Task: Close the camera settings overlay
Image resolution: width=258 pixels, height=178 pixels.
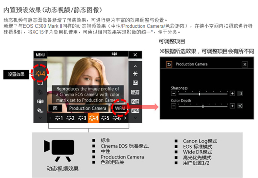Action: pos(135,55)
